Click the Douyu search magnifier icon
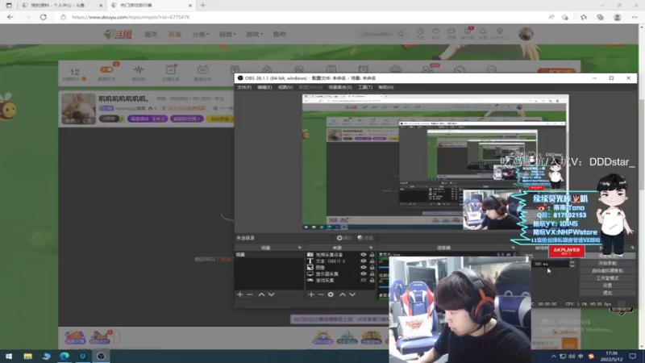The height and width of the screenshot is (363, 645). tap(401, 34)
